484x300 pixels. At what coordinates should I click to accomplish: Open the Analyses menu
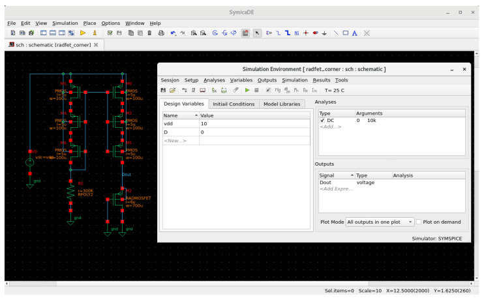(x=214, y=80)
